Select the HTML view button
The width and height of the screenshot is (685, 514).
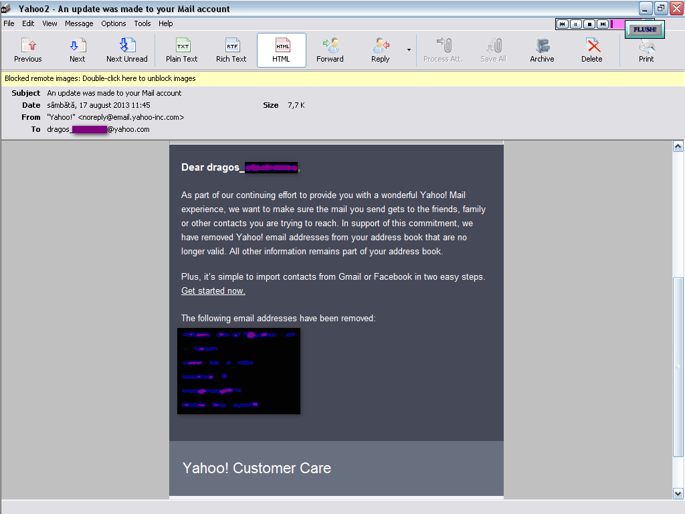point(282,50)
